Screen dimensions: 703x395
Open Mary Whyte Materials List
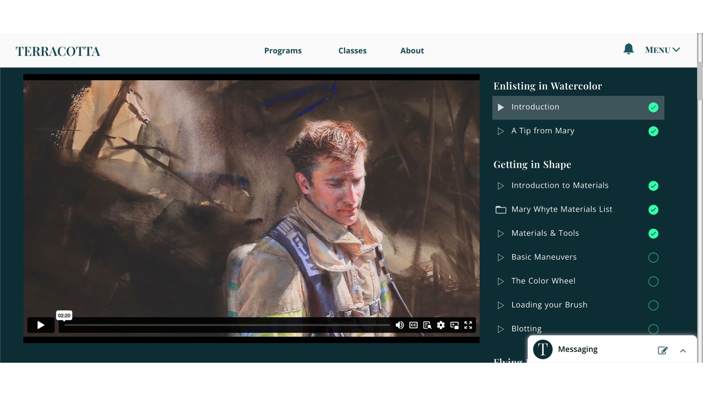[x=578, y=210]
